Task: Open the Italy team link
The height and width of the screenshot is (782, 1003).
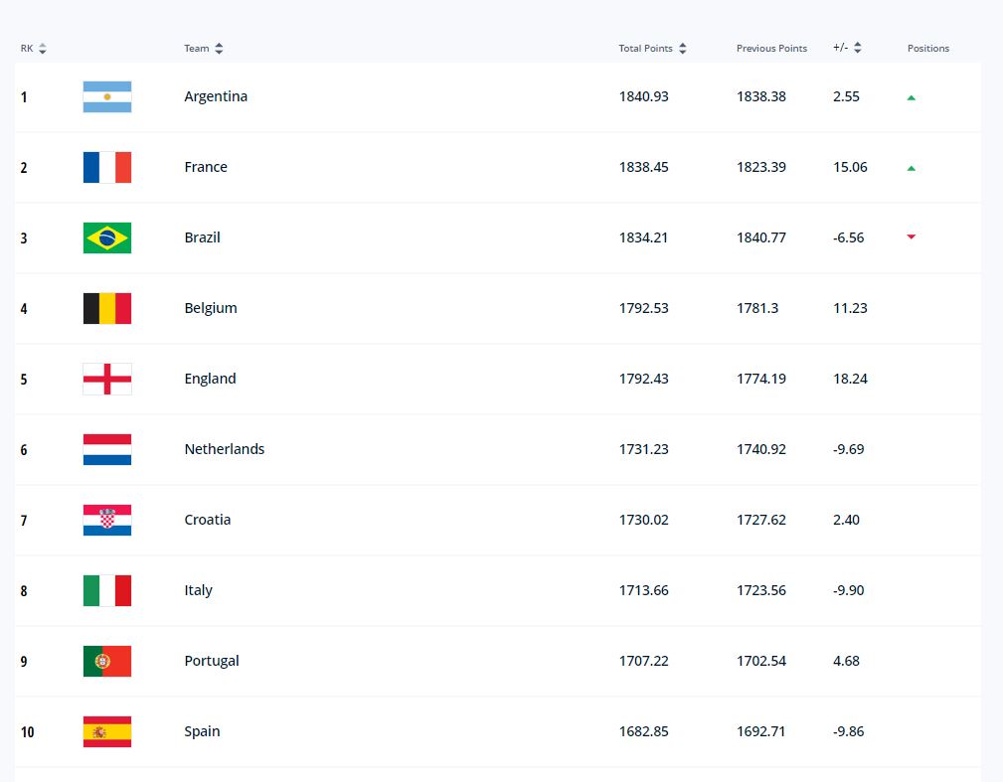Action: (198, 590)
